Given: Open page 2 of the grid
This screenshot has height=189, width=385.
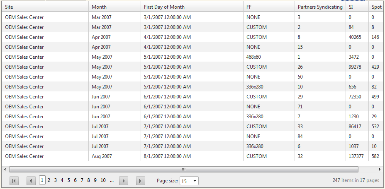Looking at the screenshot, I should [49, 180].
